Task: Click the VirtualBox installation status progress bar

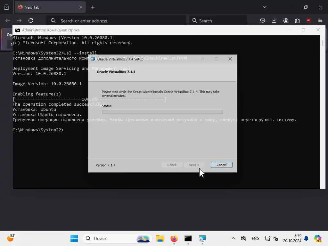Action: (162, 112)
